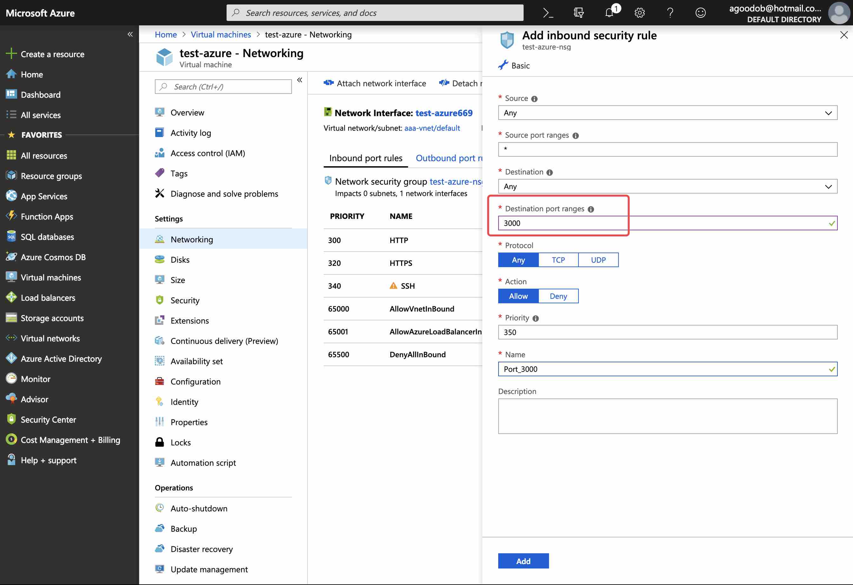Expand the Destination dropdown
Screen dimensions: 853x585
click(667, 187)
